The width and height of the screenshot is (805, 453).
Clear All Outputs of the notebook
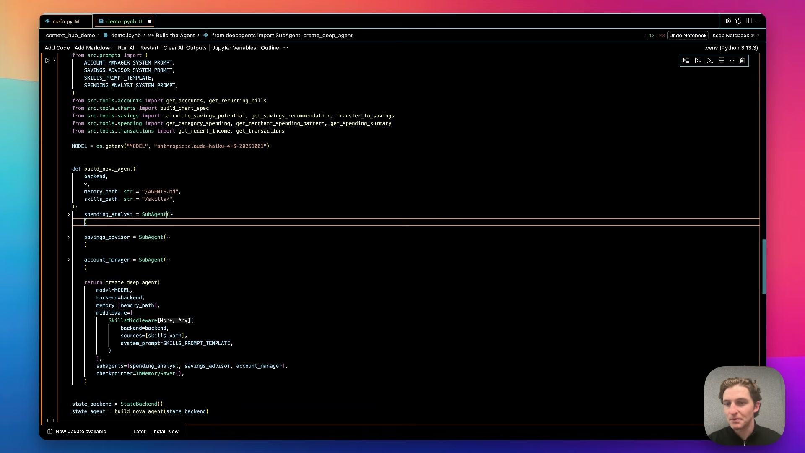tap(185, 48)
